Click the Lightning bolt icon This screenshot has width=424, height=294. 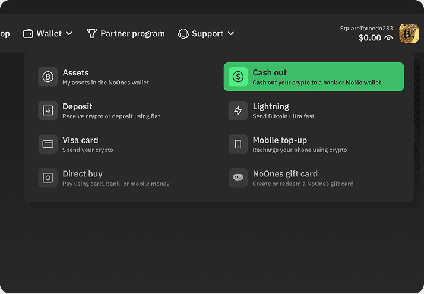(238, 110)
